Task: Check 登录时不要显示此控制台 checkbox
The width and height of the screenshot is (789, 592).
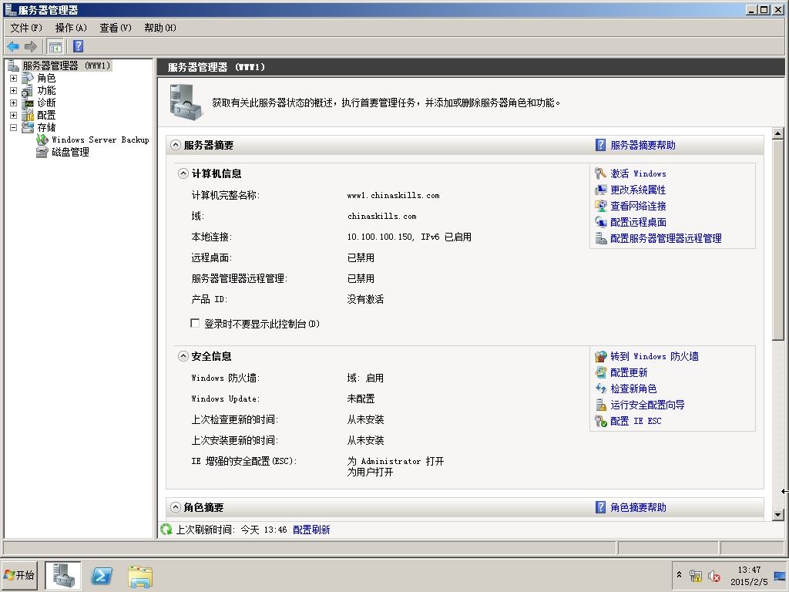Action: (195, 323)
